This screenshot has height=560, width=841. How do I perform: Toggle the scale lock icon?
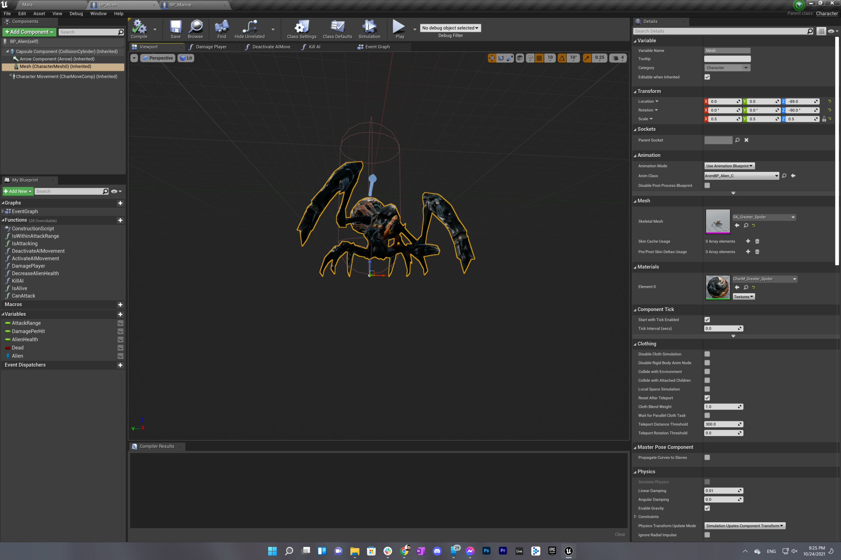coord(824,119)
